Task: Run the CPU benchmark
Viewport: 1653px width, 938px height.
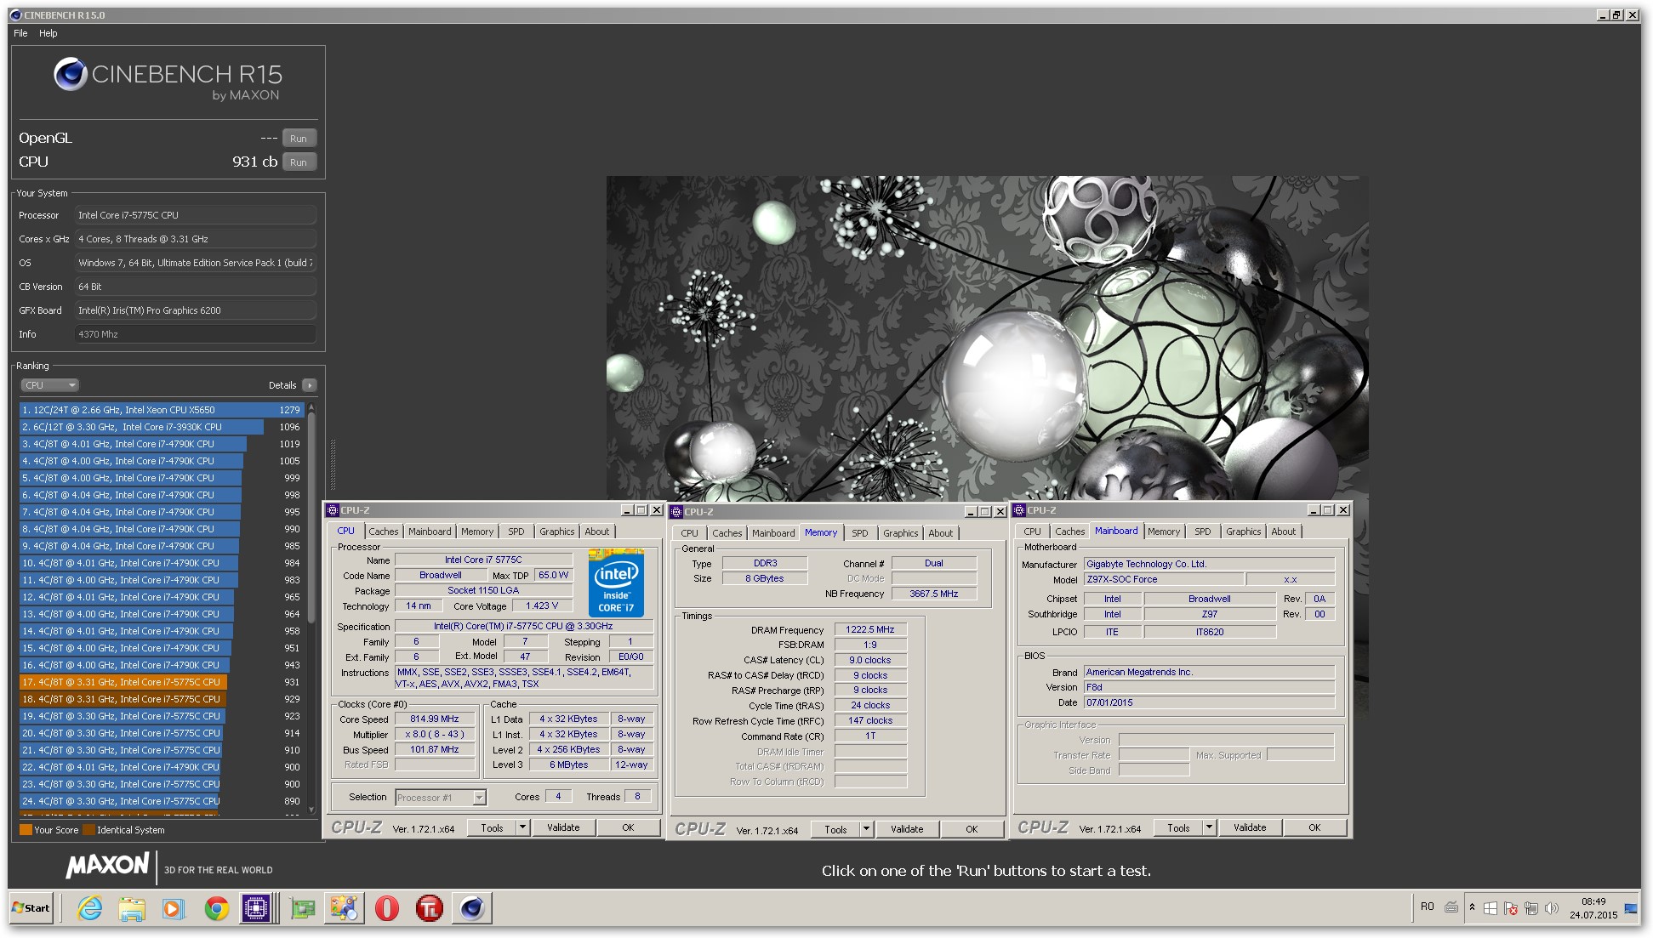Action: coord(299,162)
